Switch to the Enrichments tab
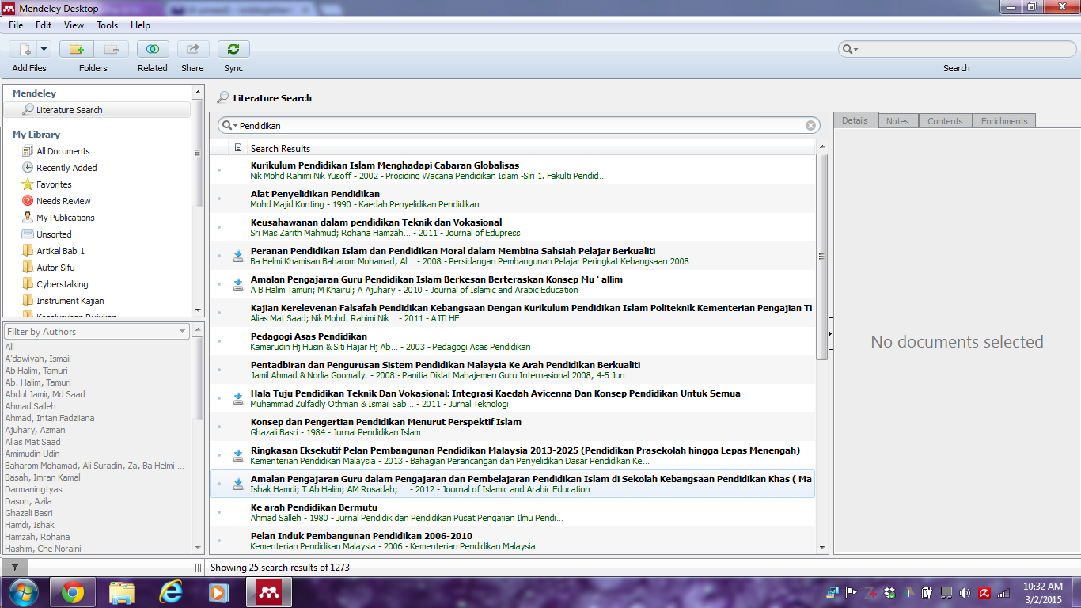 [x=1004, y=121]
